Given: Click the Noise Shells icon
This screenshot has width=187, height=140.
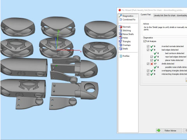Looking at the screenshot, I should coord(120,34).
